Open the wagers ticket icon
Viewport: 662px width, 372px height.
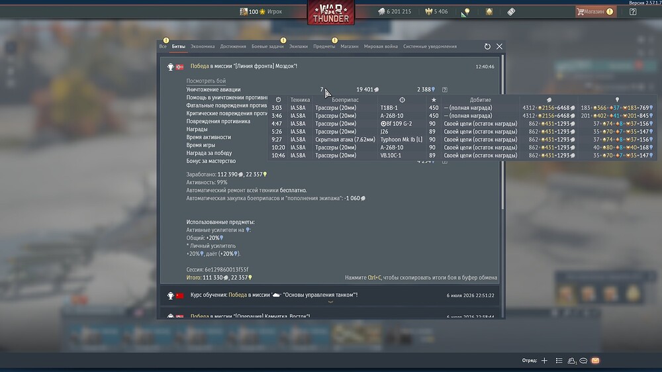[511, 12]
